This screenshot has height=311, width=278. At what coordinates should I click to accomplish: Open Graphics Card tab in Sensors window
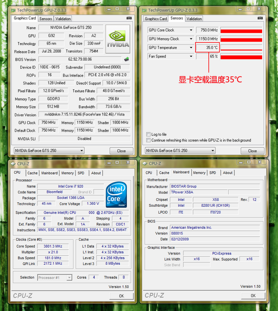click(156, 19)
